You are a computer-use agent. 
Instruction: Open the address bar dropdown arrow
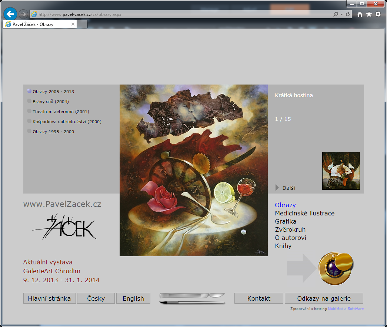pos(341,14)
